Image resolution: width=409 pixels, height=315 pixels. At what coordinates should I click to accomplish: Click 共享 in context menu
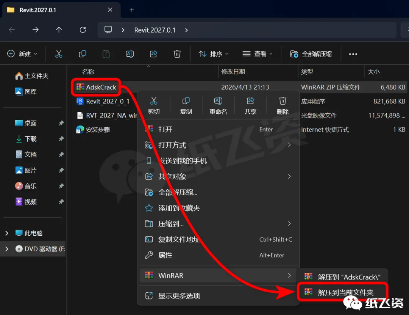pos(250,106)
